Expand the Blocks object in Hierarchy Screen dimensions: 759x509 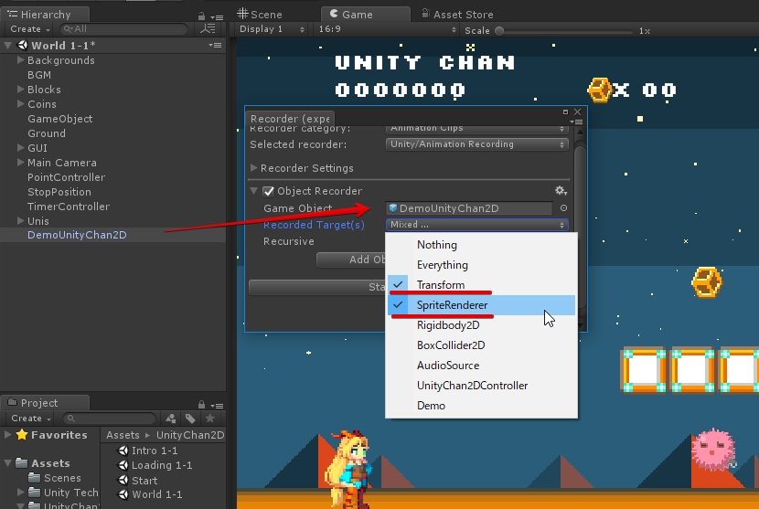pos(20,89)
